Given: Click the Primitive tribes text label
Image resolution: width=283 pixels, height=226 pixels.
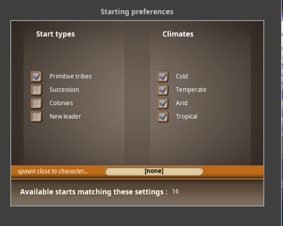Looking at the screenshot, I should click(x=71, y=76).
